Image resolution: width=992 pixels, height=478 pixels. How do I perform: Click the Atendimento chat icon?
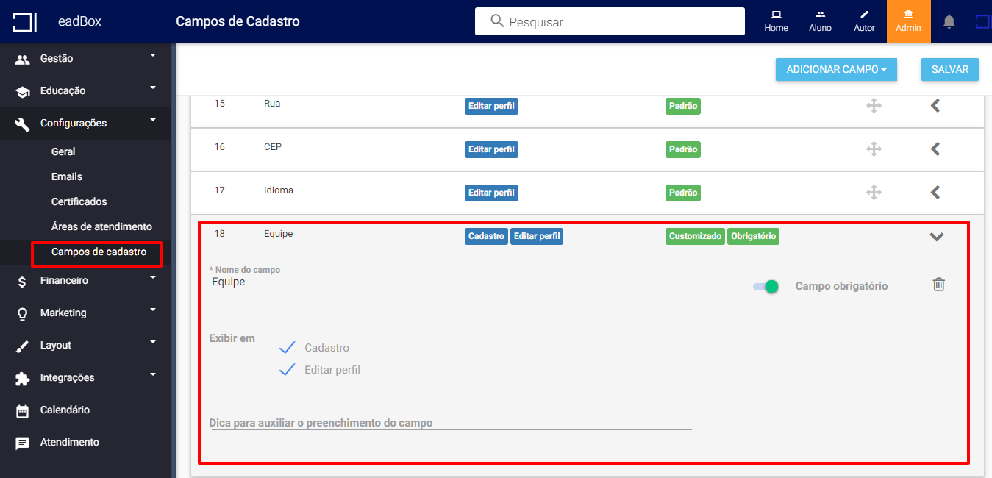coord(23,443)
